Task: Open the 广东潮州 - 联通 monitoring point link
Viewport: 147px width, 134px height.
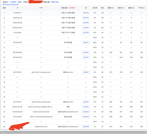Action: (15, 2)
